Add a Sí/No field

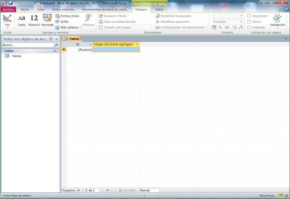[62, 22]
